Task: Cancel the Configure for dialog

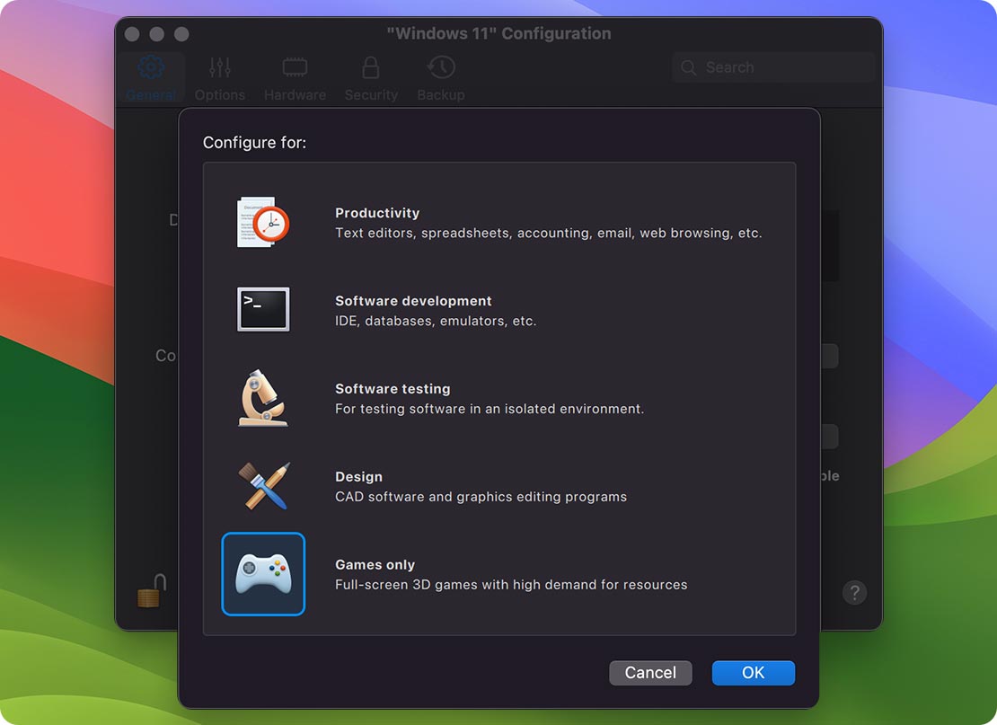Action: point(650,673)
